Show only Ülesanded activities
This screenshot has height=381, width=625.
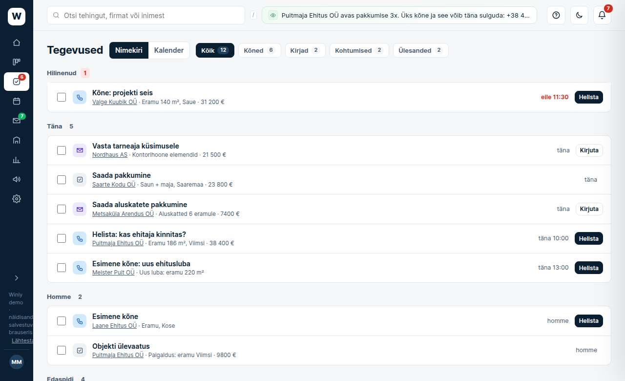pyautogui.click(x=420, y=50)
